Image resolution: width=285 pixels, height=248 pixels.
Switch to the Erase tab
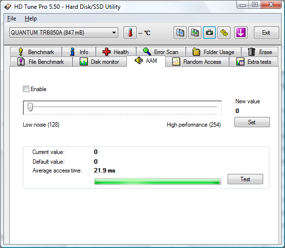pyautogui.click(x=260, y=52)
